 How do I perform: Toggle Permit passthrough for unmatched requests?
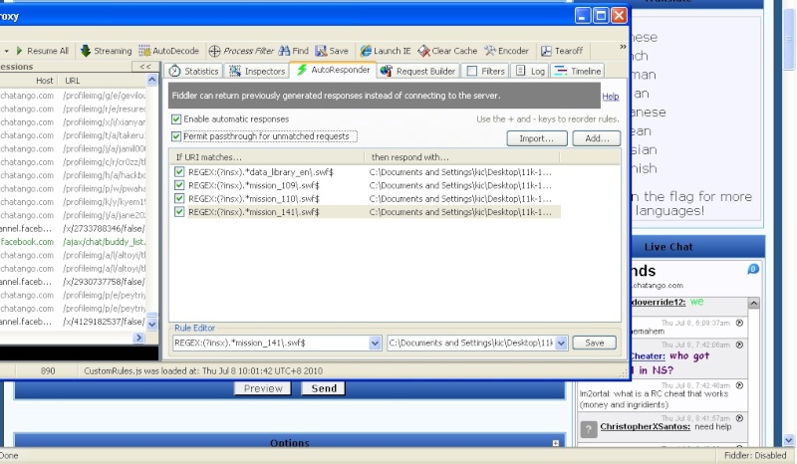(176, 136)
